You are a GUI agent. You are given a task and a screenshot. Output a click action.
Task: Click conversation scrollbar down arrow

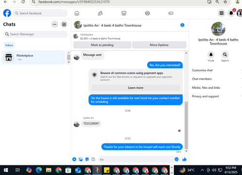point(186,151)
